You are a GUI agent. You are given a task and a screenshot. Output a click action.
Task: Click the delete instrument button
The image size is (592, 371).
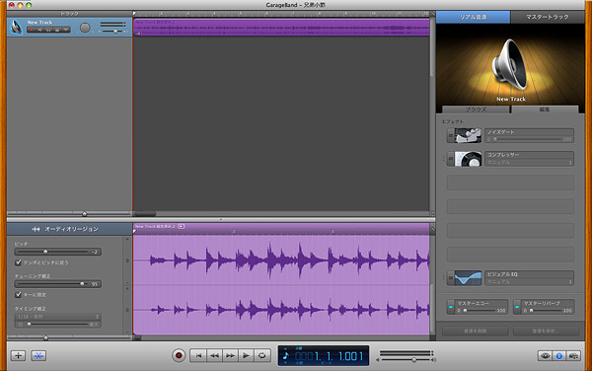[x=475, y=331]
